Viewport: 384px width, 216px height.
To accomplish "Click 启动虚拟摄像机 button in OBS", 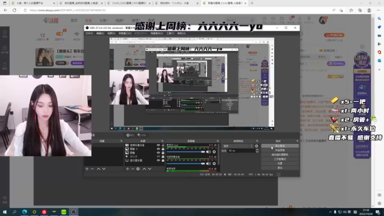I will tap(280, 155).
